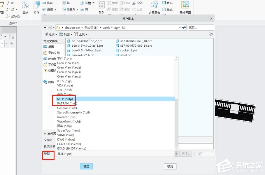Select the 点 (Point) datum tool
Image resolution: width=265 pixels, height=175 pixels.
click(x=10, y=9)
